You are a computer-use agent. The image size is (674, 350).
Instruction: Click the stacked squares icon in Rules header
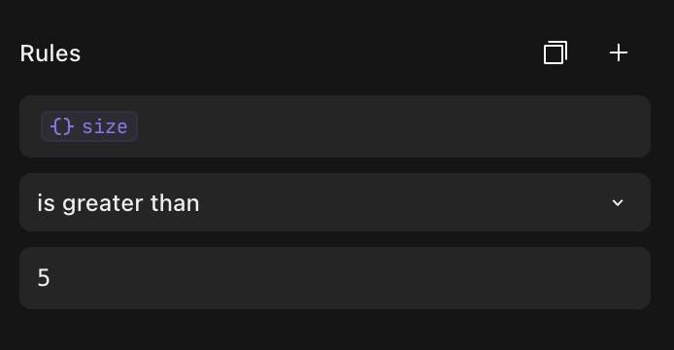coord(556,52)
